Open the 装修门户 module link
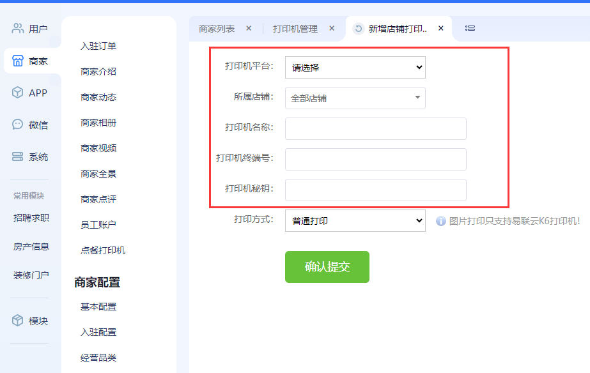 [31, 275]
